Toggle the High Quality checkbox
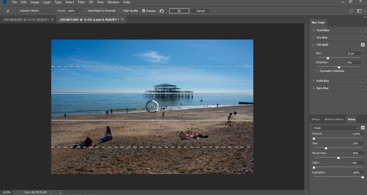Viewport: 367px width, 195px height. pyautogui.click(x=121, y=11)
